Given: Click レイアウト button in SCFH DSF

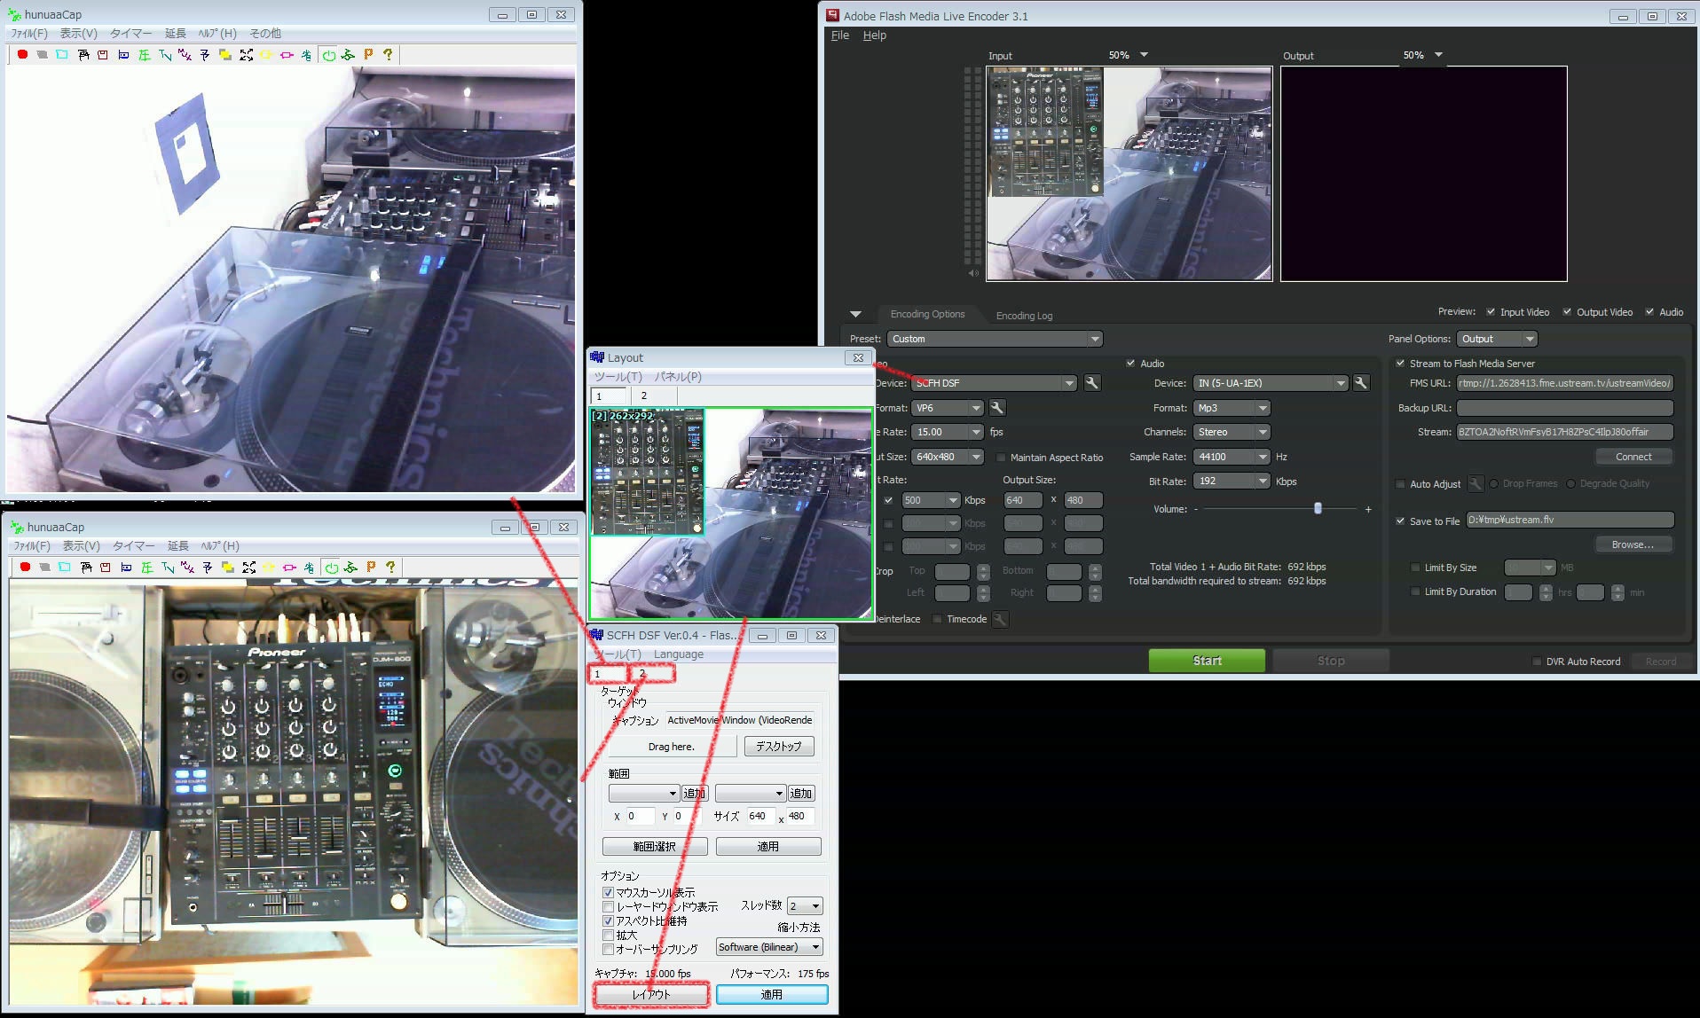Looking at the screenshot, I should click(651, 995).
